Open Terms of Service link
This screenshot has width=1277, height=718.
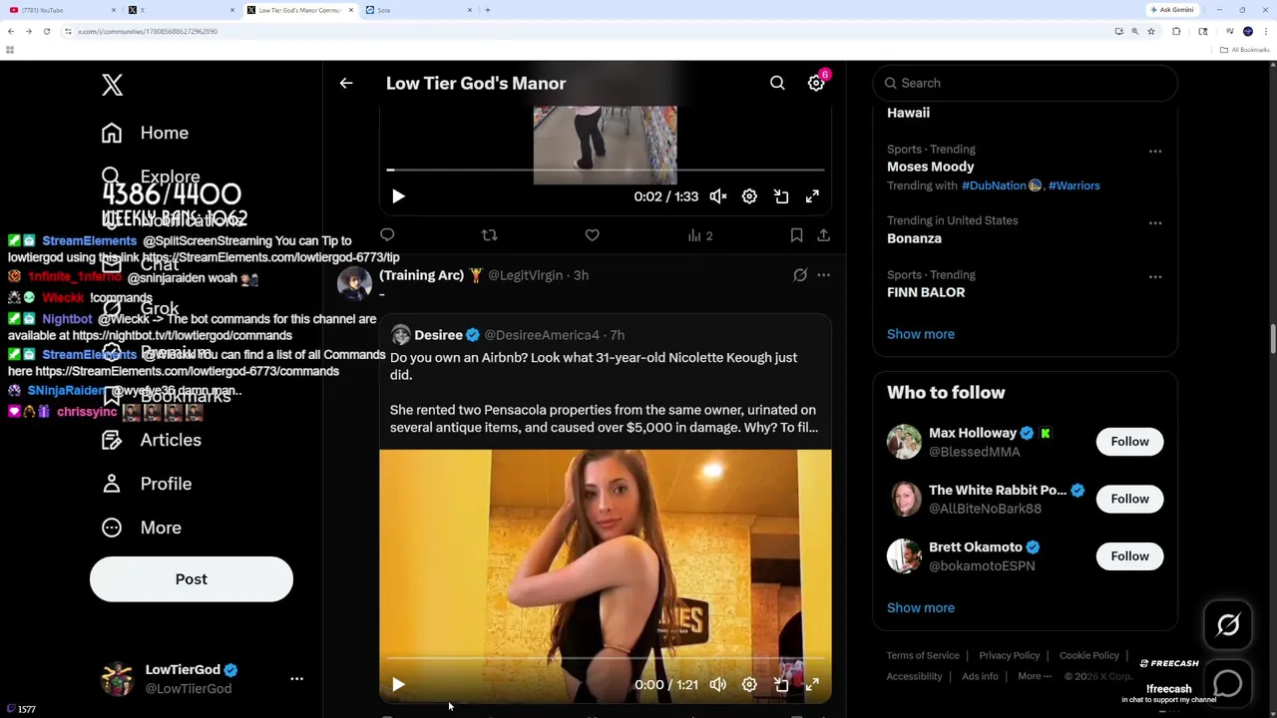point(923,656)
